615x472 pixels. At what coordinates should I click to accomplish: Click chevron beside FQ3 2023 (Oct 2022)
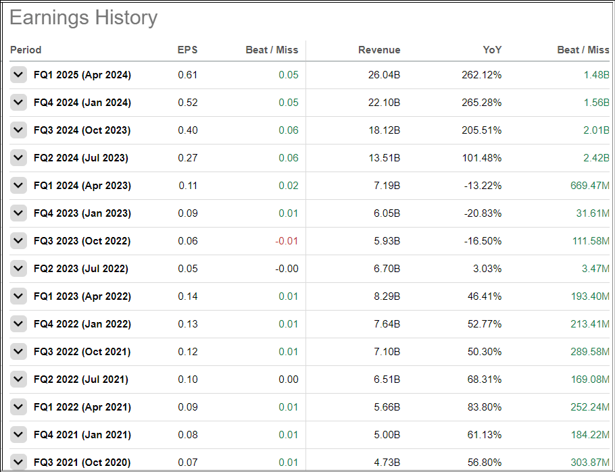[18, 241]
